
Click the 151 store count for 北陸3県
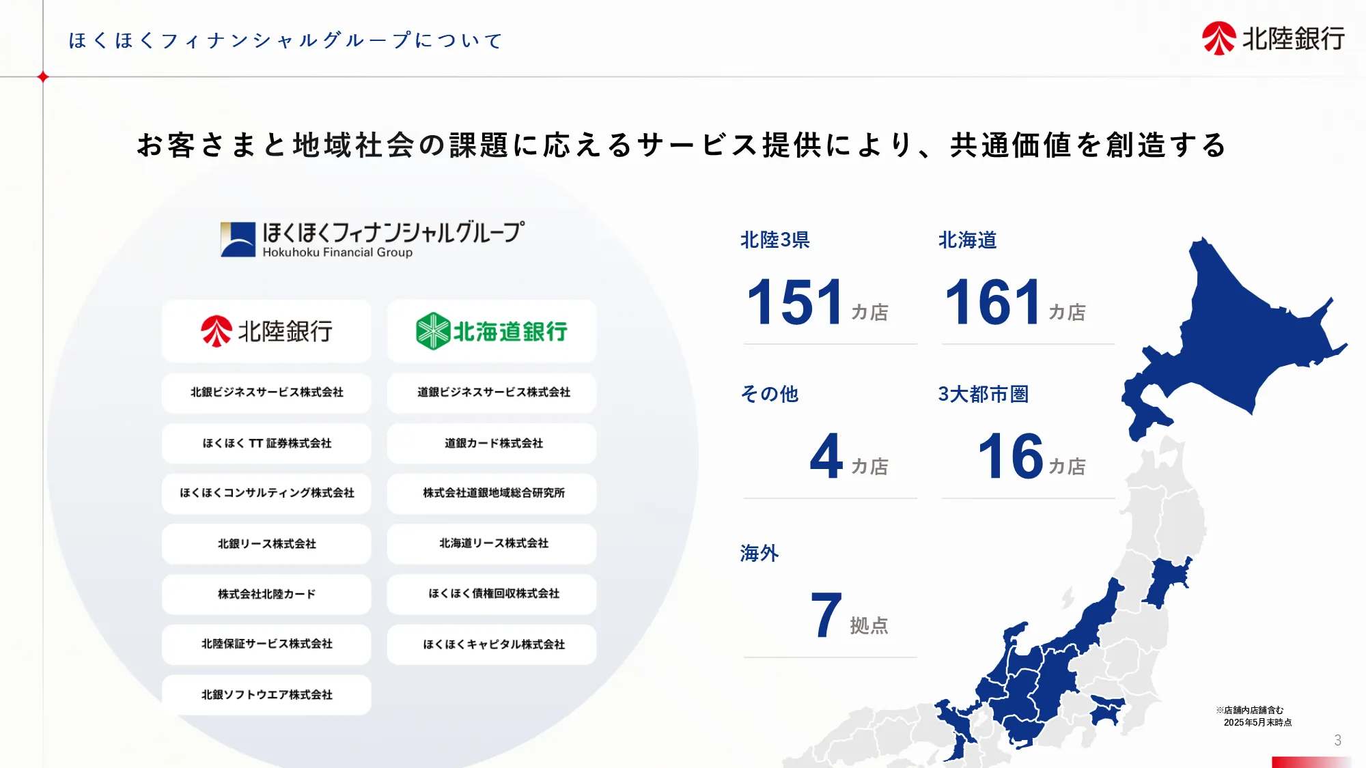[796, 302]
